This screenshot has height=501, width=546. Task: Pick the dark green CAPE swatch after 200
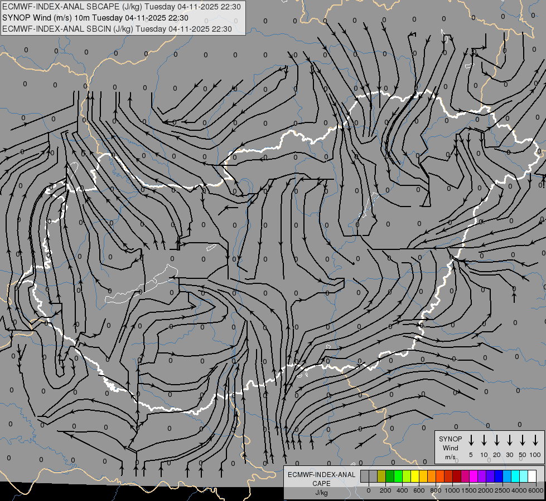(390, 477)
